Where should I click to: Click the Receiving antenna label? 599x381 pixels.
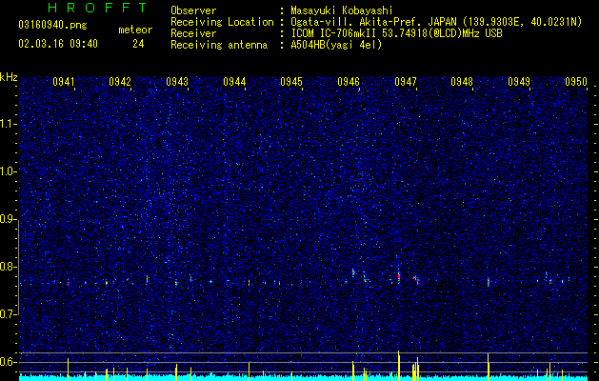tap(219, 45)
